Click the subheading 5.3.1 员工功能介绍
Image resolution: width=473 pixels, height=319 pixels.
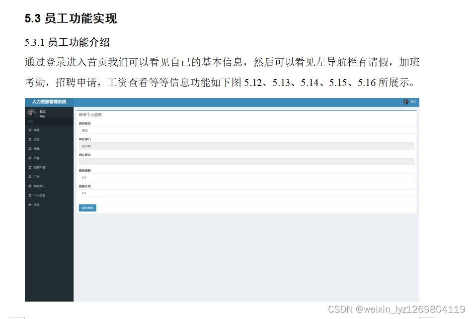pos(67,42)
